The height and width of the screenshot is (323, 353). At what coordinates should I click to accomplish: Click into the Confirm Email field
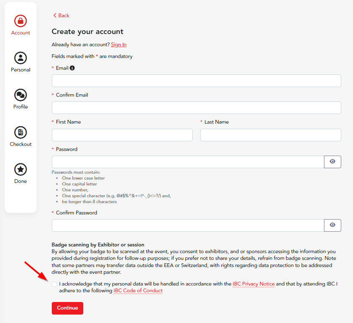(196, 108)
